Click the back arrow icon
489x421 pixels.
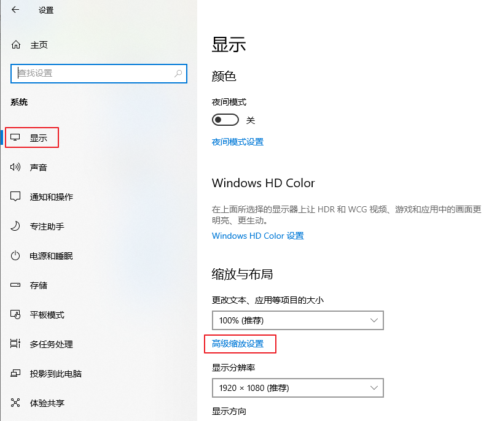15,10
